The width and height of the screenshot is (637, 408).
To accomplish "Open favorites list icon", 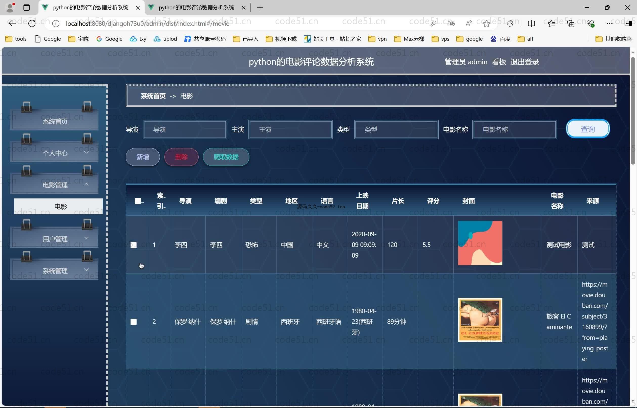I will 551,24.
